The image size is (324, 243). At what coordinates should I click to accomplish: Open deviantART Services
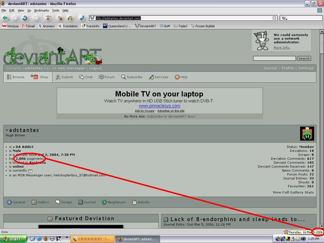(159, 77)
